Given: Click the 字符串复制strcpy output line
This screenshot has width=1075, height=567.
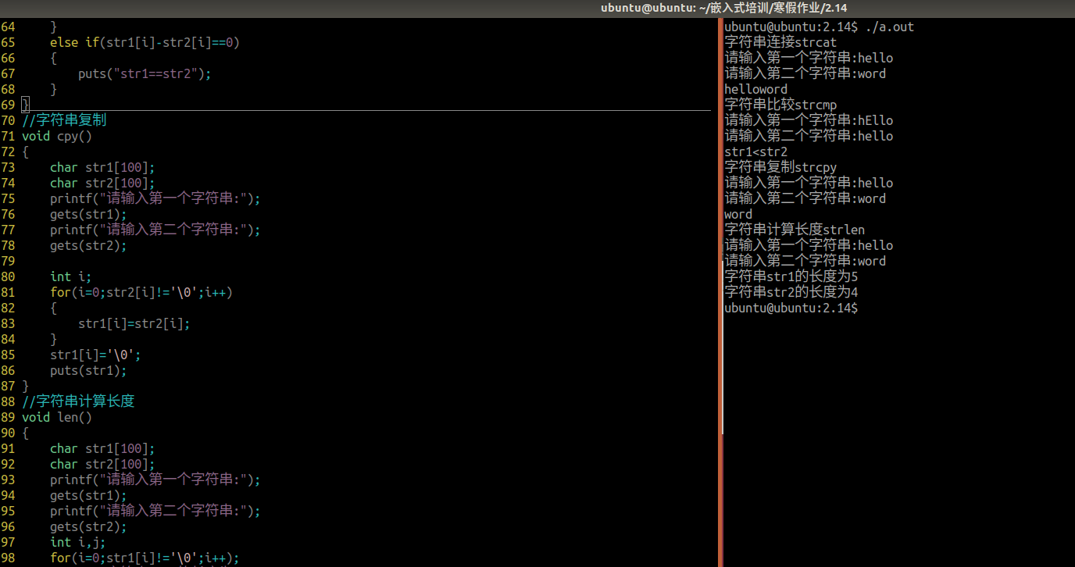Looking at the screenshot, I should tap(780, 167).
